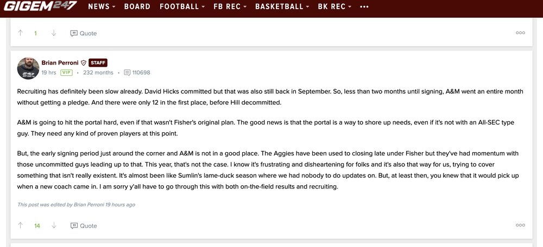Expand the FOOTBALL dropdown menu

[x=182, y=7]
